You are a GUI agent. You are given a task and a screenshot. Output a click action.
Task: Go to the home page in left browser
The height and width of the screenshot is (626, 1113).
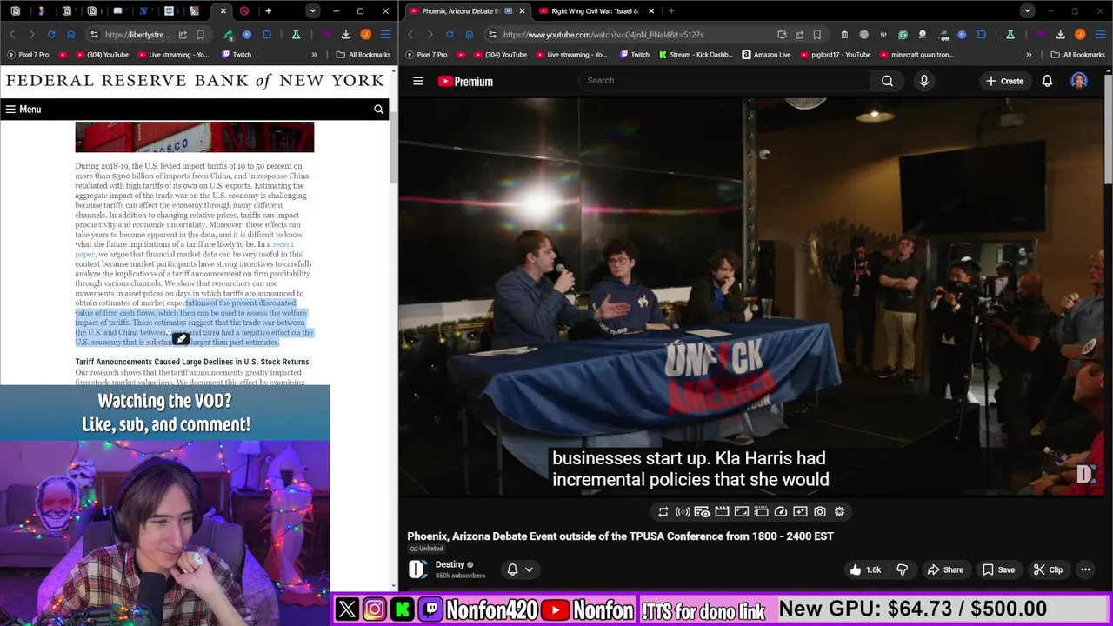point(71,35)
